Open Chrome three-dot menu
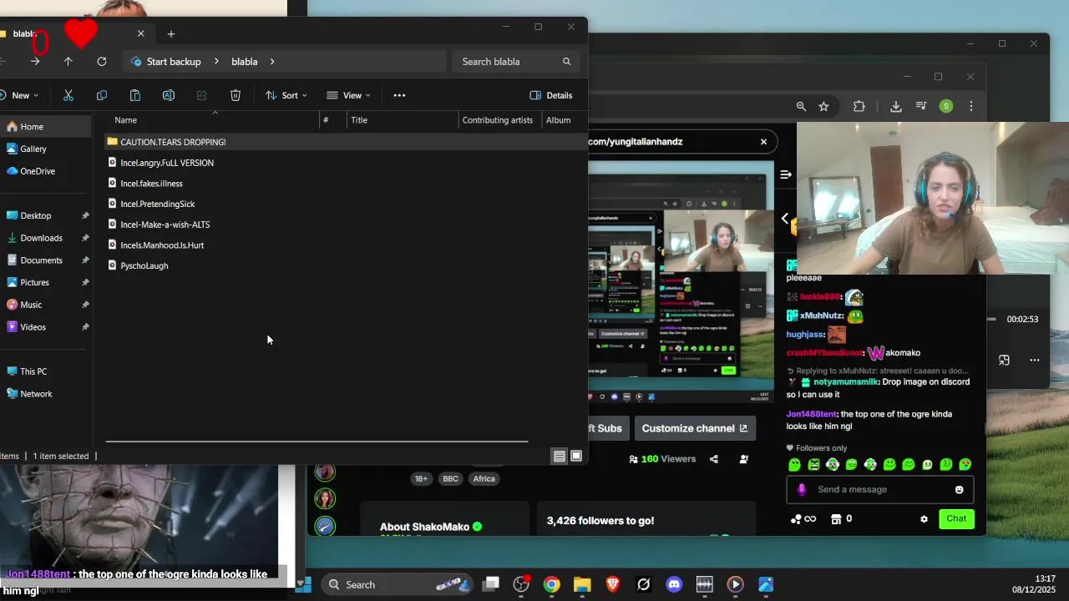This screenshot has width=1069, height=601. pos(971,106)
